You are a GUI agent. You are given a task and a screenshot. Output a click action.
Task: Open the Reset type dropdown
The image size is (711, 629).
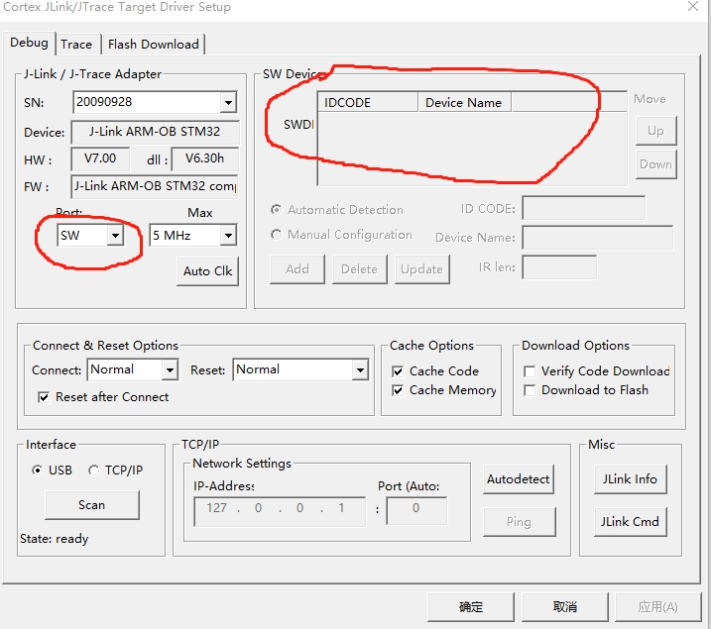click(360, 370)
